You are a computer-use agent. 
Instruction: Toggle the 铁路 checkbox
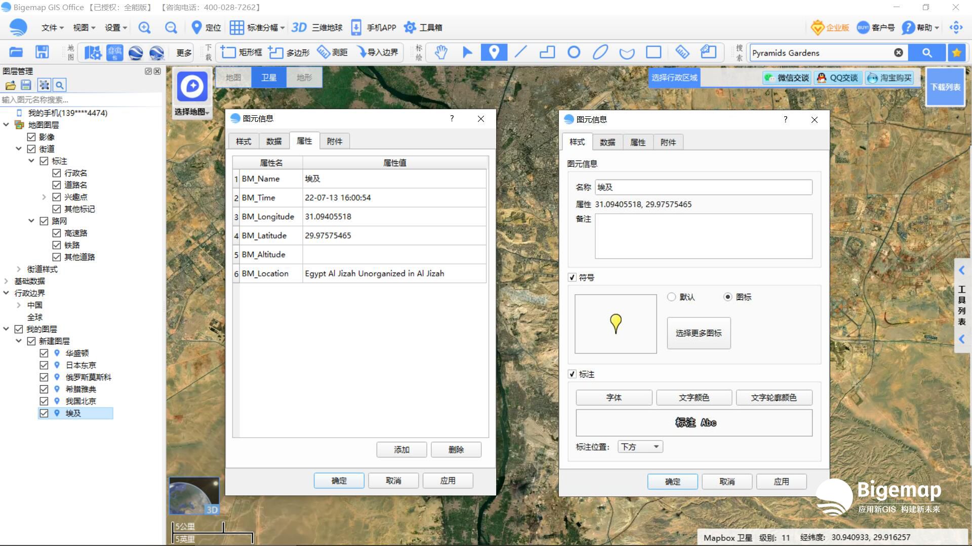(57, 245)
